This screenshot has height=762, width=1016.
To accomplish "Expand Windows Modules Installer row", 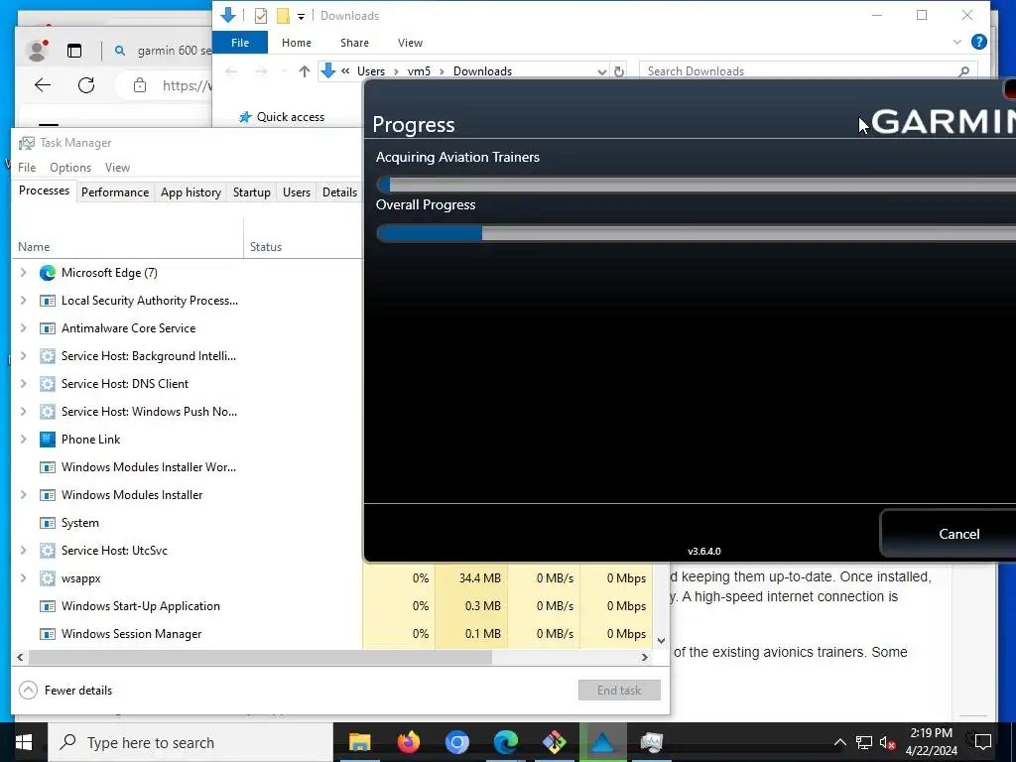I will (x=24, y=495).
